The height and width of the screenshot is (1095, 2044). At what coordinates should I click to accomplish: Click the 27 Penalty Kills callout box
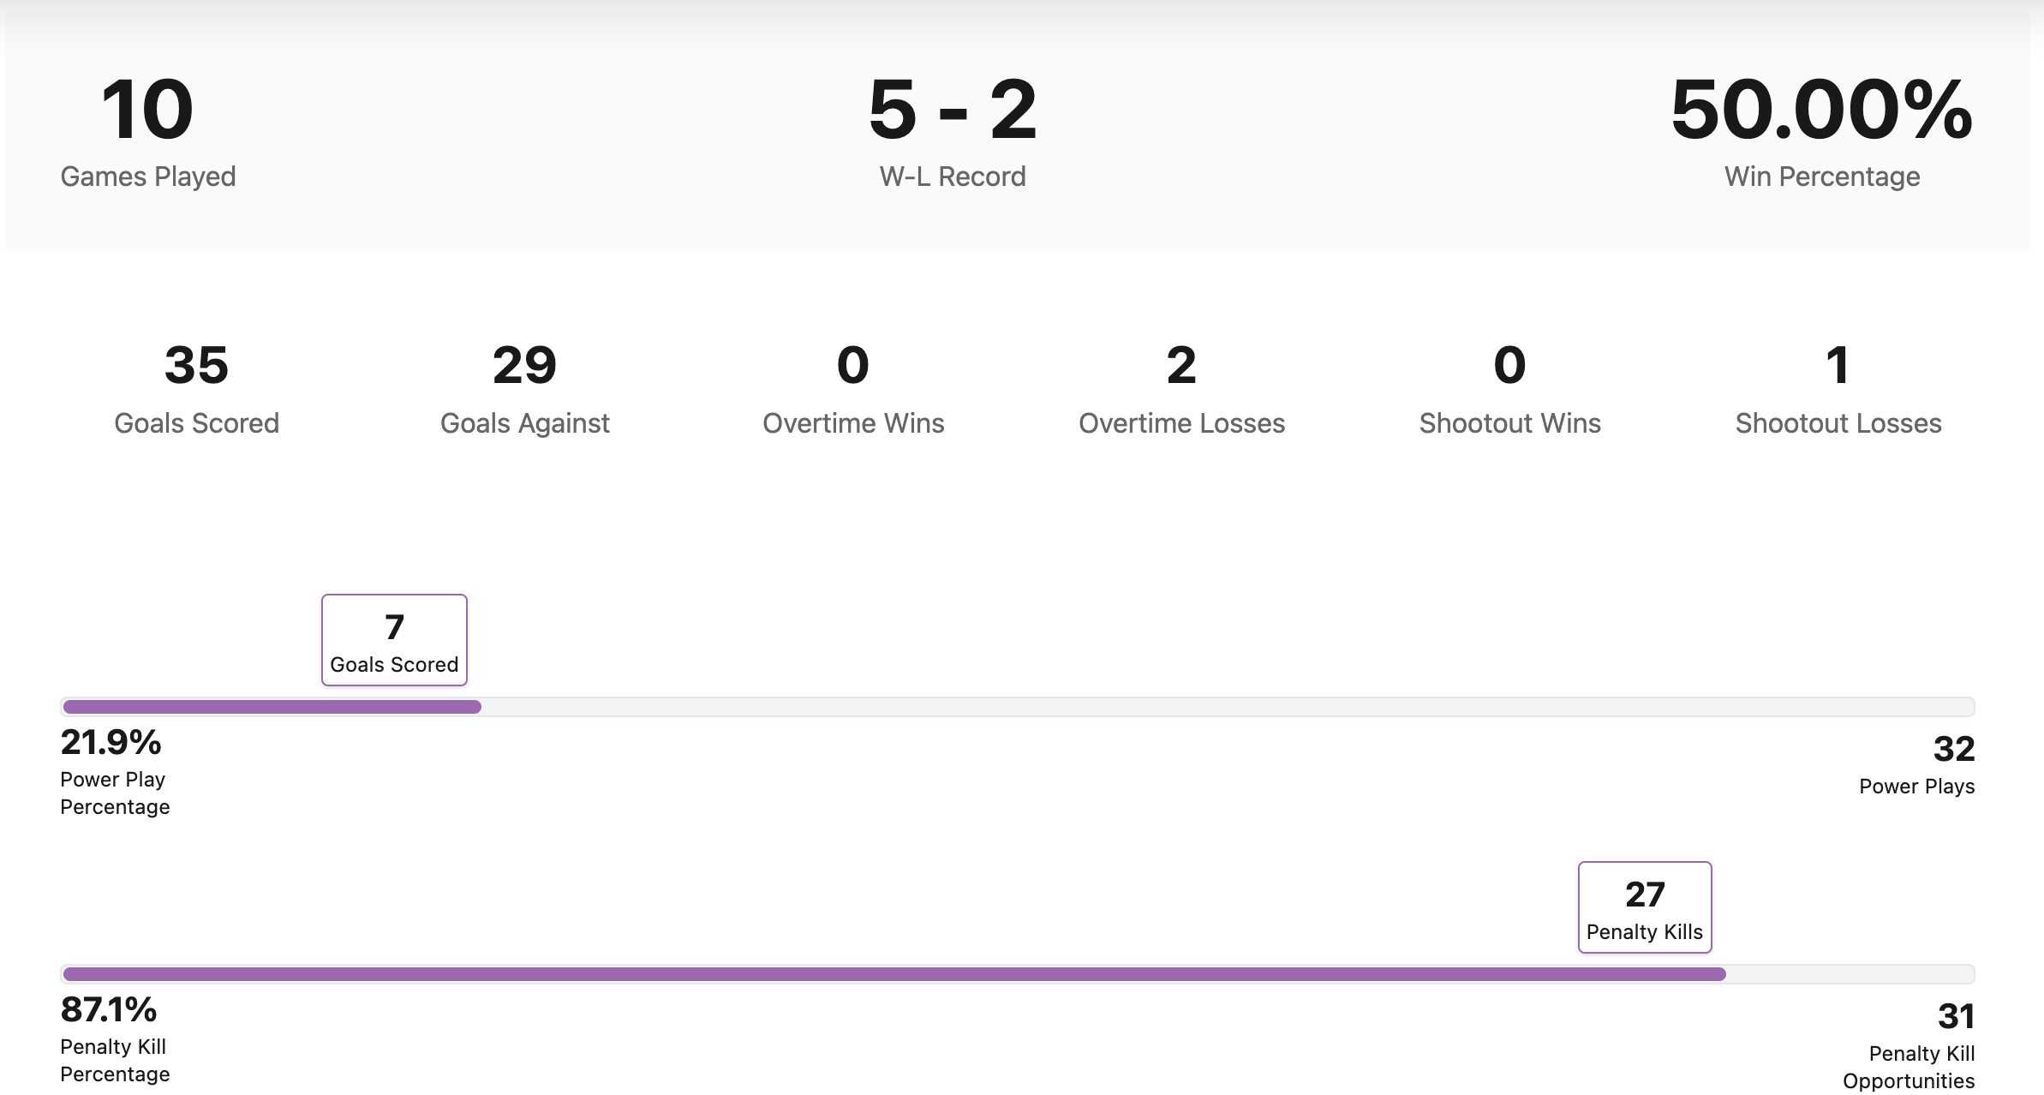point(1645,907)
